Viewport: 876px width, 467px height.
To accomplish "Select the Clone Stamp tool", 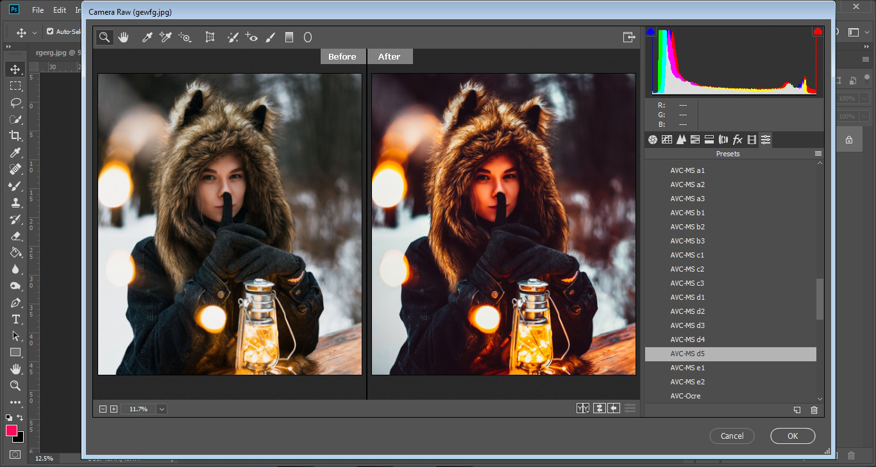I will [x=15, y=202].
